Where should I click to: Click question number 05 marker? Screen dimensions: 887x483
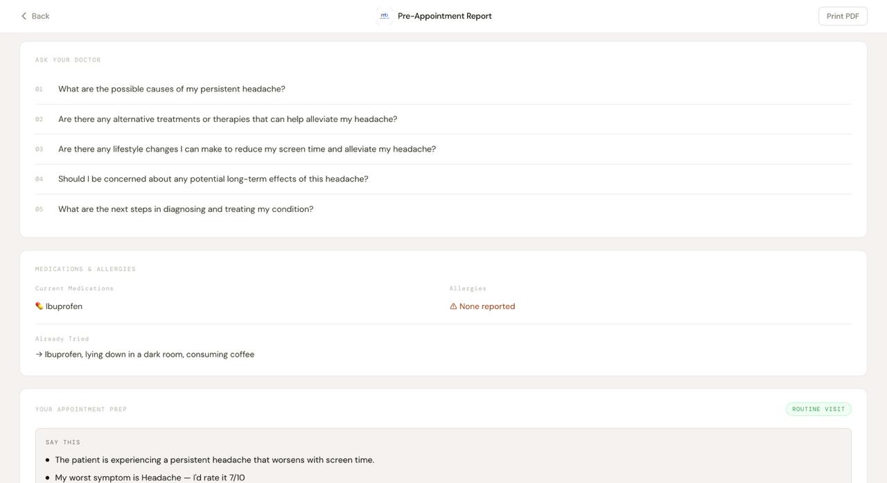coord(39,209)
